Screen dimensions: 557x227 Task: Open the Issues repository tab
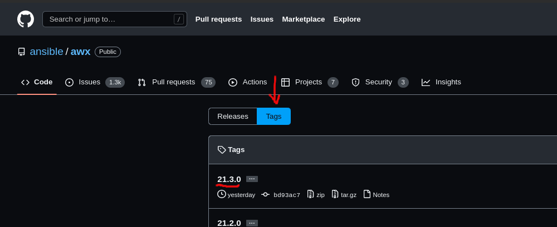pos(89,82)
